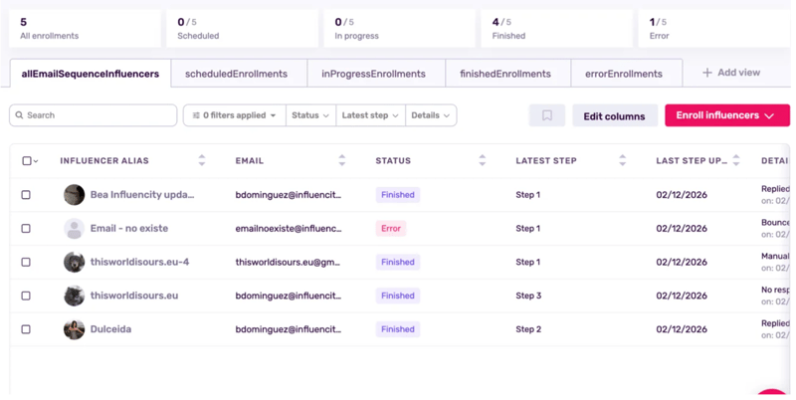This screenshot has height=400, width=796.
Task: Open the Finished summary card
Action: 557,29
